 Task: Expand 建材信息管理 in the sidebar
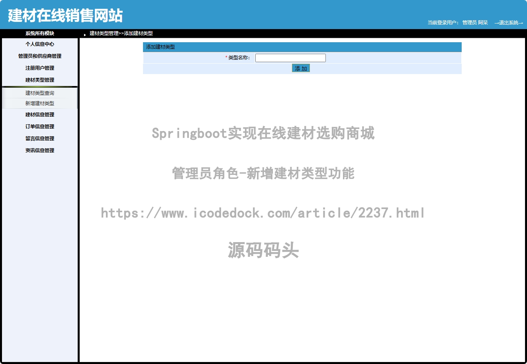click(x=40, y=115)
